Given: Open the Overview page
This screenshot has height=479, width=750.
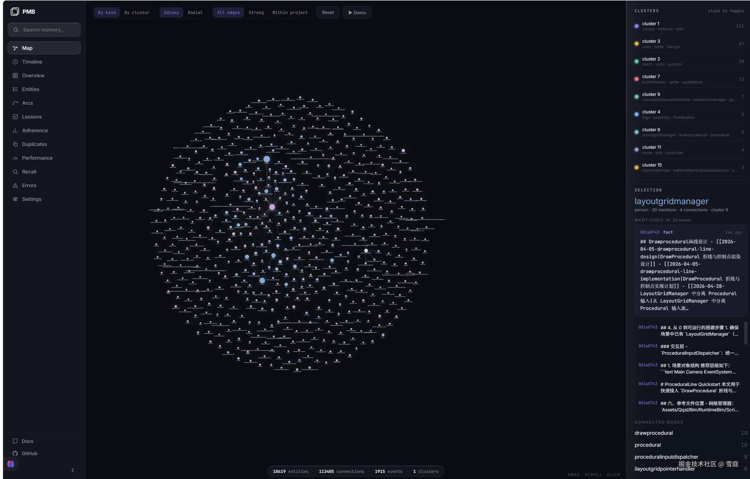Looking at the screenshot, I should tap(44, 75).
